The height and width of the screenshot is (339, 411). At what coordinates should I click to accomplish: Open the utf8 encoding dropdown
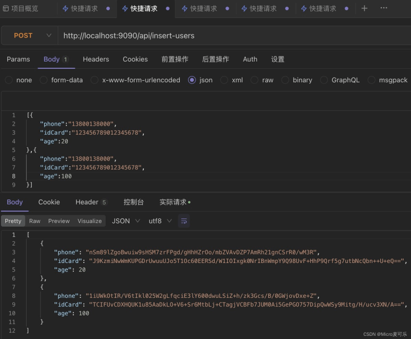(x=160, y=221)
